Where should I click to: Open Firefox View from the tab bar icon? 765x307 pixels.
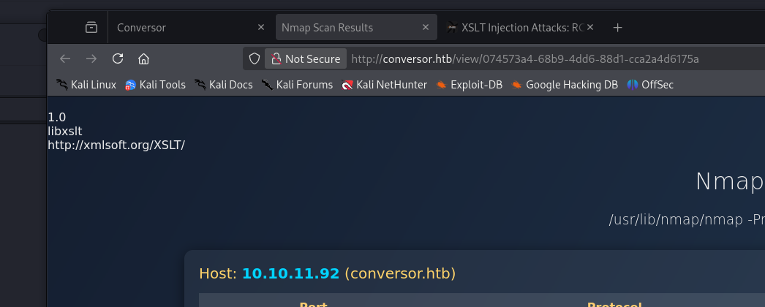tap(91, 27)
